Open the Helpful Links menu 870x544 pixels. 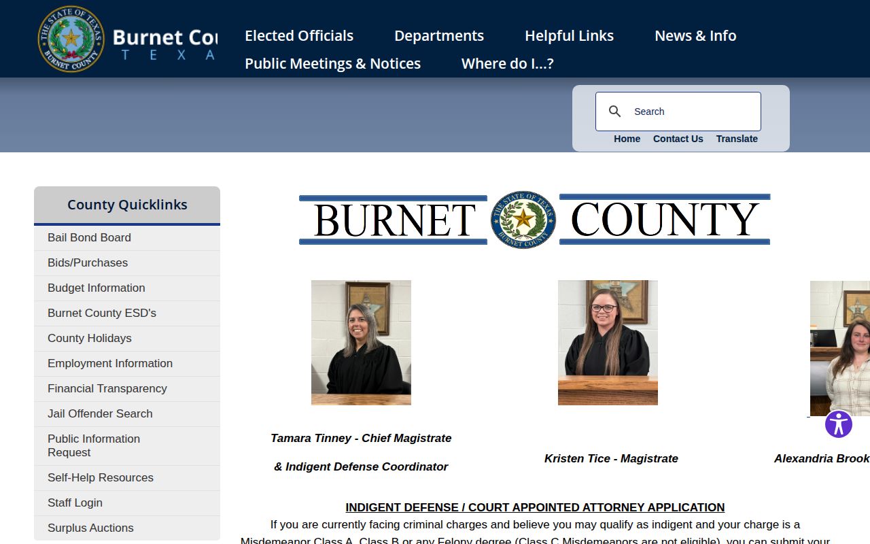tap(569, 35)
